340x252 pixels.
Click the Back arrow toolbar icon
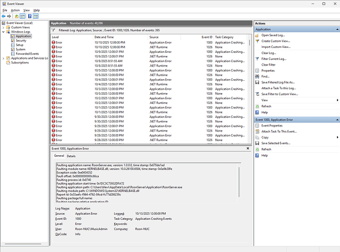pyautogui.click(x=4, y=16)
